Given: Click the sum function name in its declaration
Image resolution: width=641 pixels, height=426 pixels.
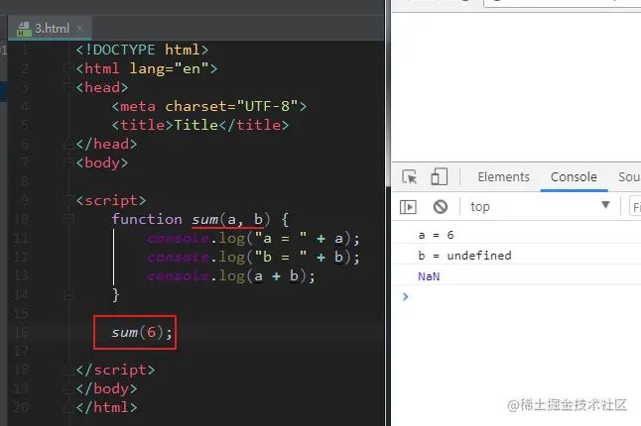Looking at the screenshot, I should 205,220.
